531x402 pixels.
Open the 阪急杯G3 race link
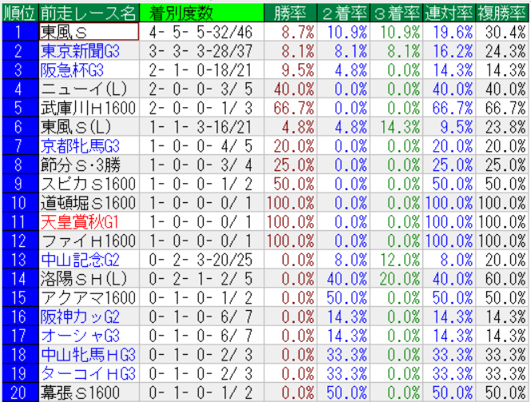click(x=73, y=70)
